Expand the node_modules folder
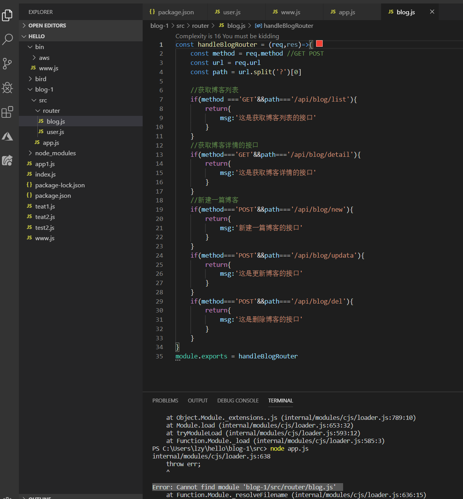The image size is (463, 499). tap(55, 153)
